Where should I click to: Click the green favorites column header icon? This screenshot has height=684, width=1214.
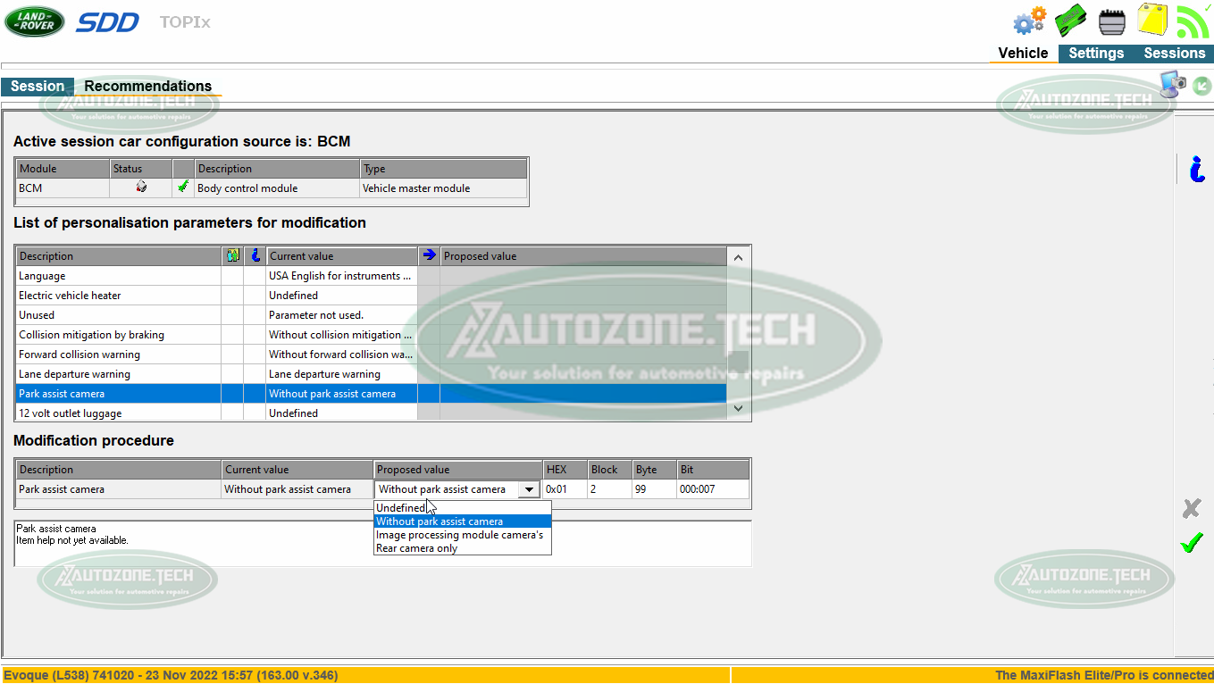coord(233,255)
